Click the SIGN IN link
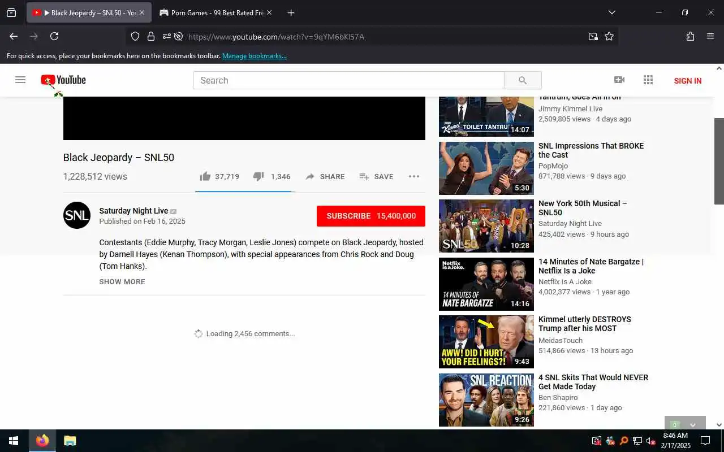724x452 pixels. point(688,81)
